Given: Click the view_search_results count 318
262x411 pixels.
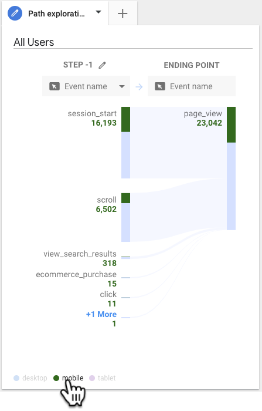Looking at the screenshot, I should point(110,263).
